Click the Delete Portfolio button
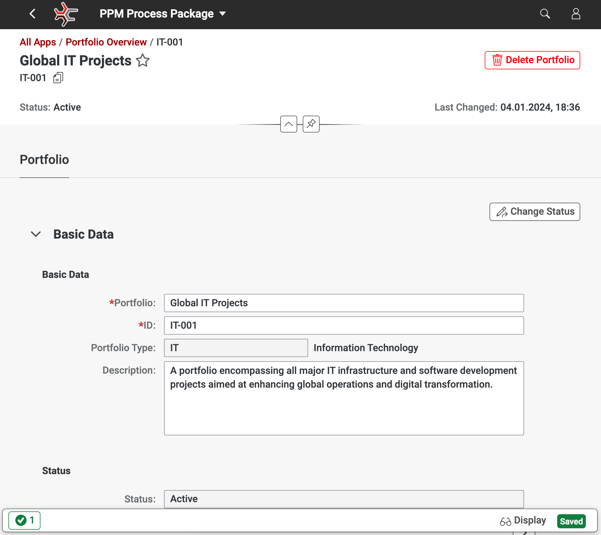Image resolution: width=601 pixels, height=535 pixels. coord(532,60)
